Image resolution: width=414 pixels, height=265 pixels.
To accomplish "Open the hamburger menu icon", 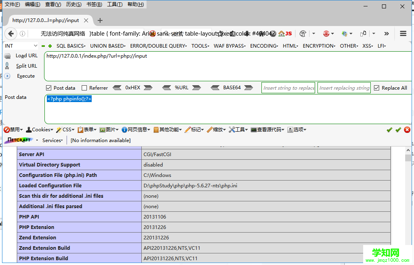I will click(x=403, y=34).
